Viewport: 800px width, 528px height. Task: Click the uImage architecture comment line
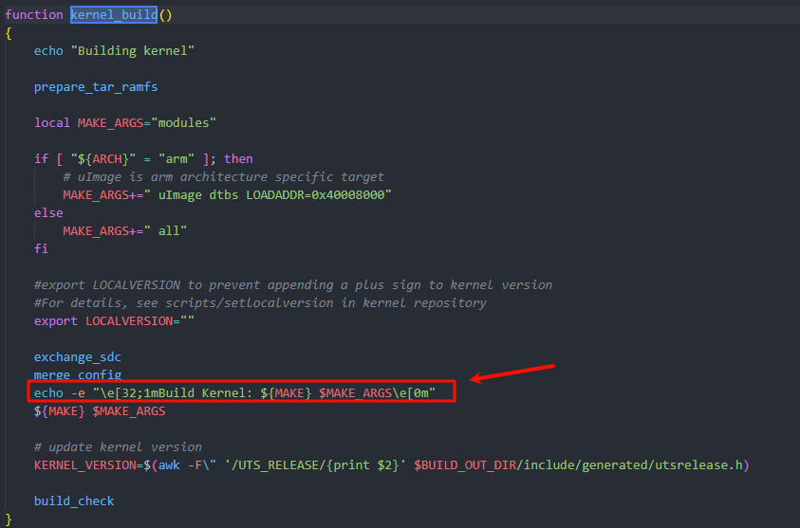223,176
